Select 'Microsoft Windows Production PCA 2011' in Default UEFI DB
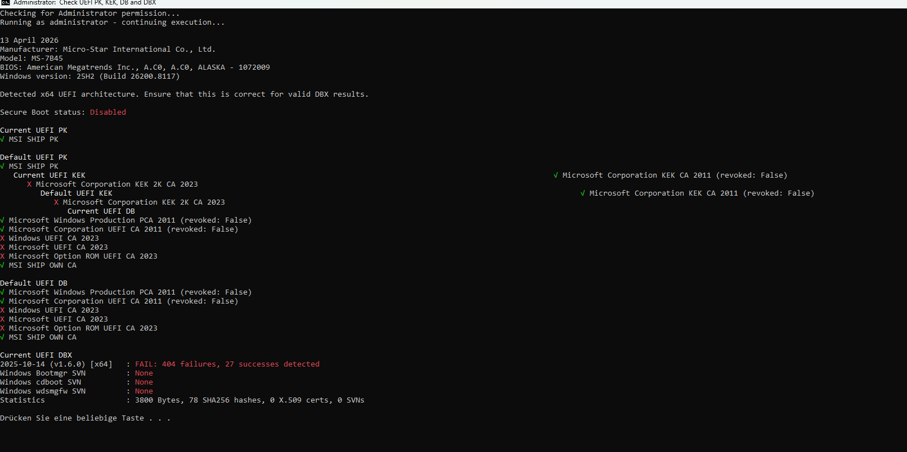The height and width of the screenshot is (452, 907). point(131,292)
